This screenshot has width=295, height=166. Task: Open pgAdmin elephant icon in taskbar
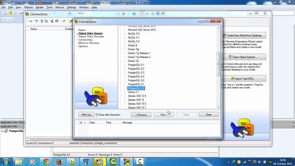pyautogui.click(x=86, y=162)
